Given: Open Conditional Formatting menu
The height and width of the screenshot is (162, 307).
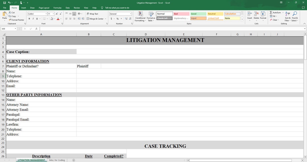Looking at the screenshot, I should coord(140,16).
